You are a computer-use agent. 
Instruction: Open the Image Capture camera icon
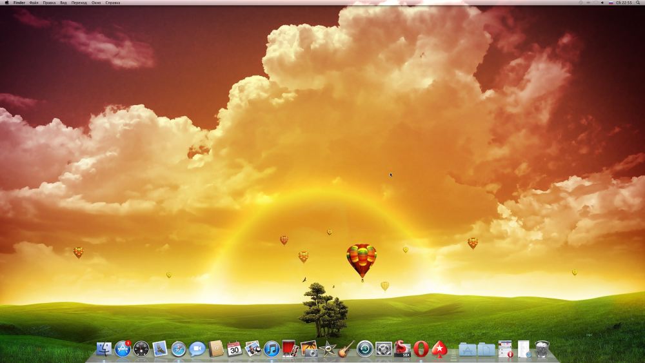(309, 349)
